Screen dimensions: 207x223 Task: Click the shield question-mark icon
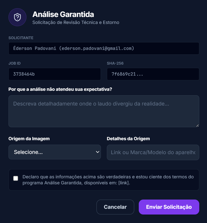coord(17,17)
